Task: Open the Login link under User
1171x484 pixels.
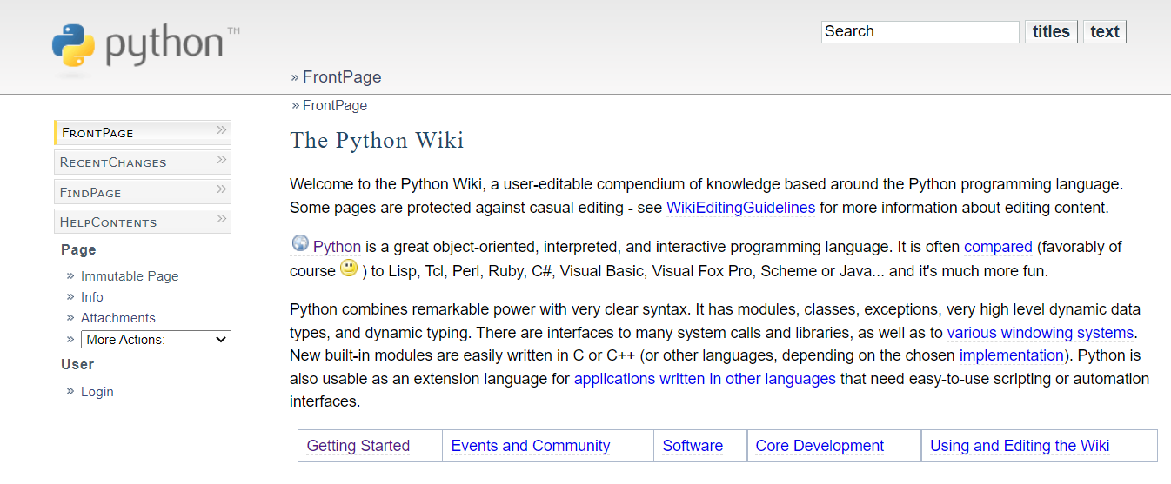Action: click(x=97, y=392)
